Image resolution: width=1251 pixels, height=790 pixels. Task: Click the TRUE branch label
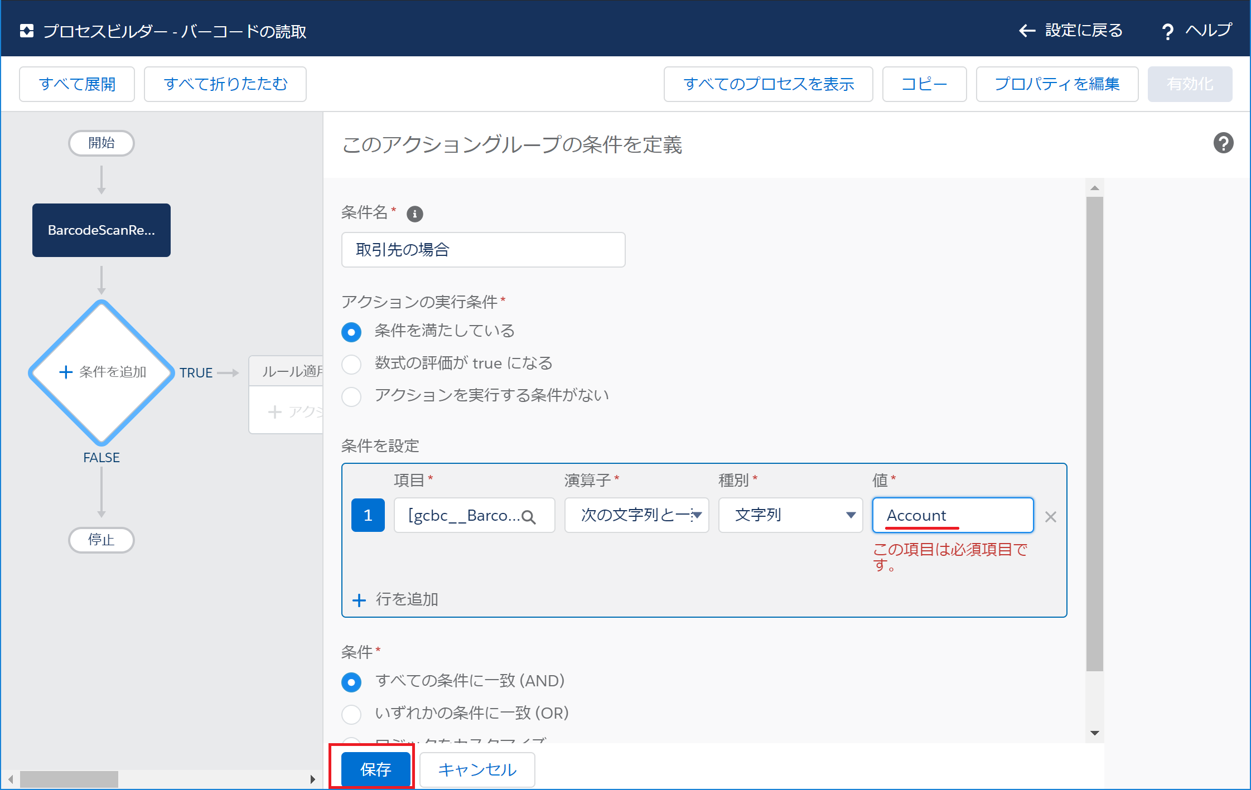tap(196, 372)
